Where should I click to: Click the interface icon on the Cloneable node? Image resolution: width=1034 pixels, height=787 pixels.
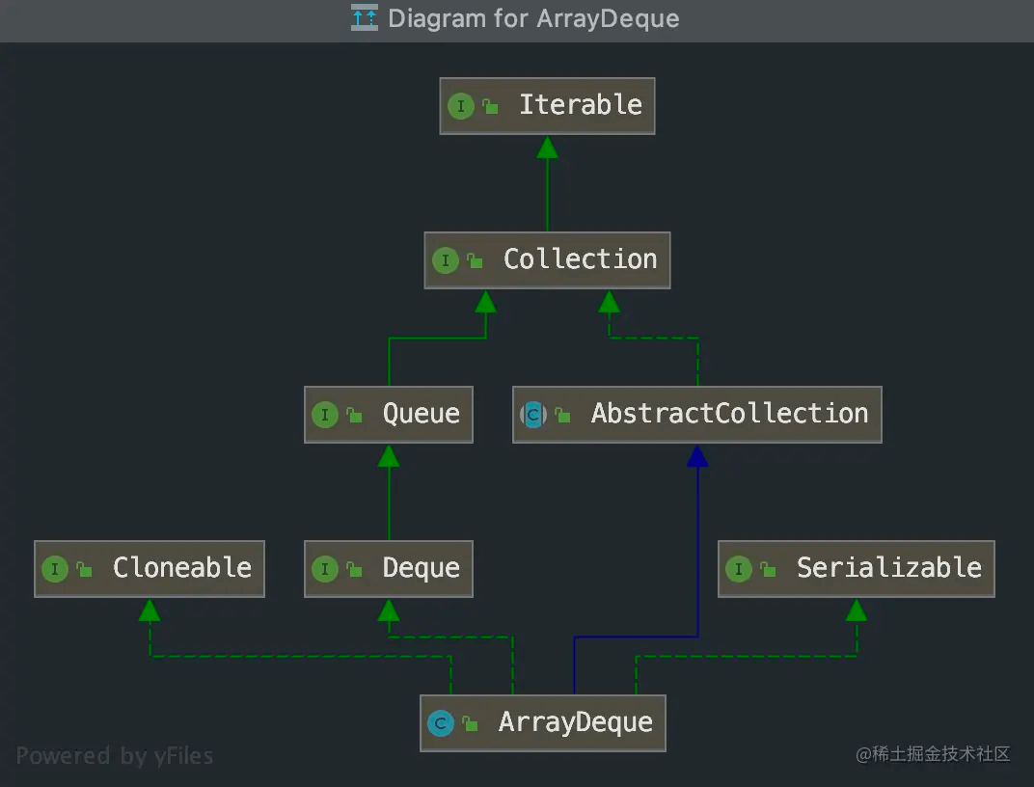55,569
